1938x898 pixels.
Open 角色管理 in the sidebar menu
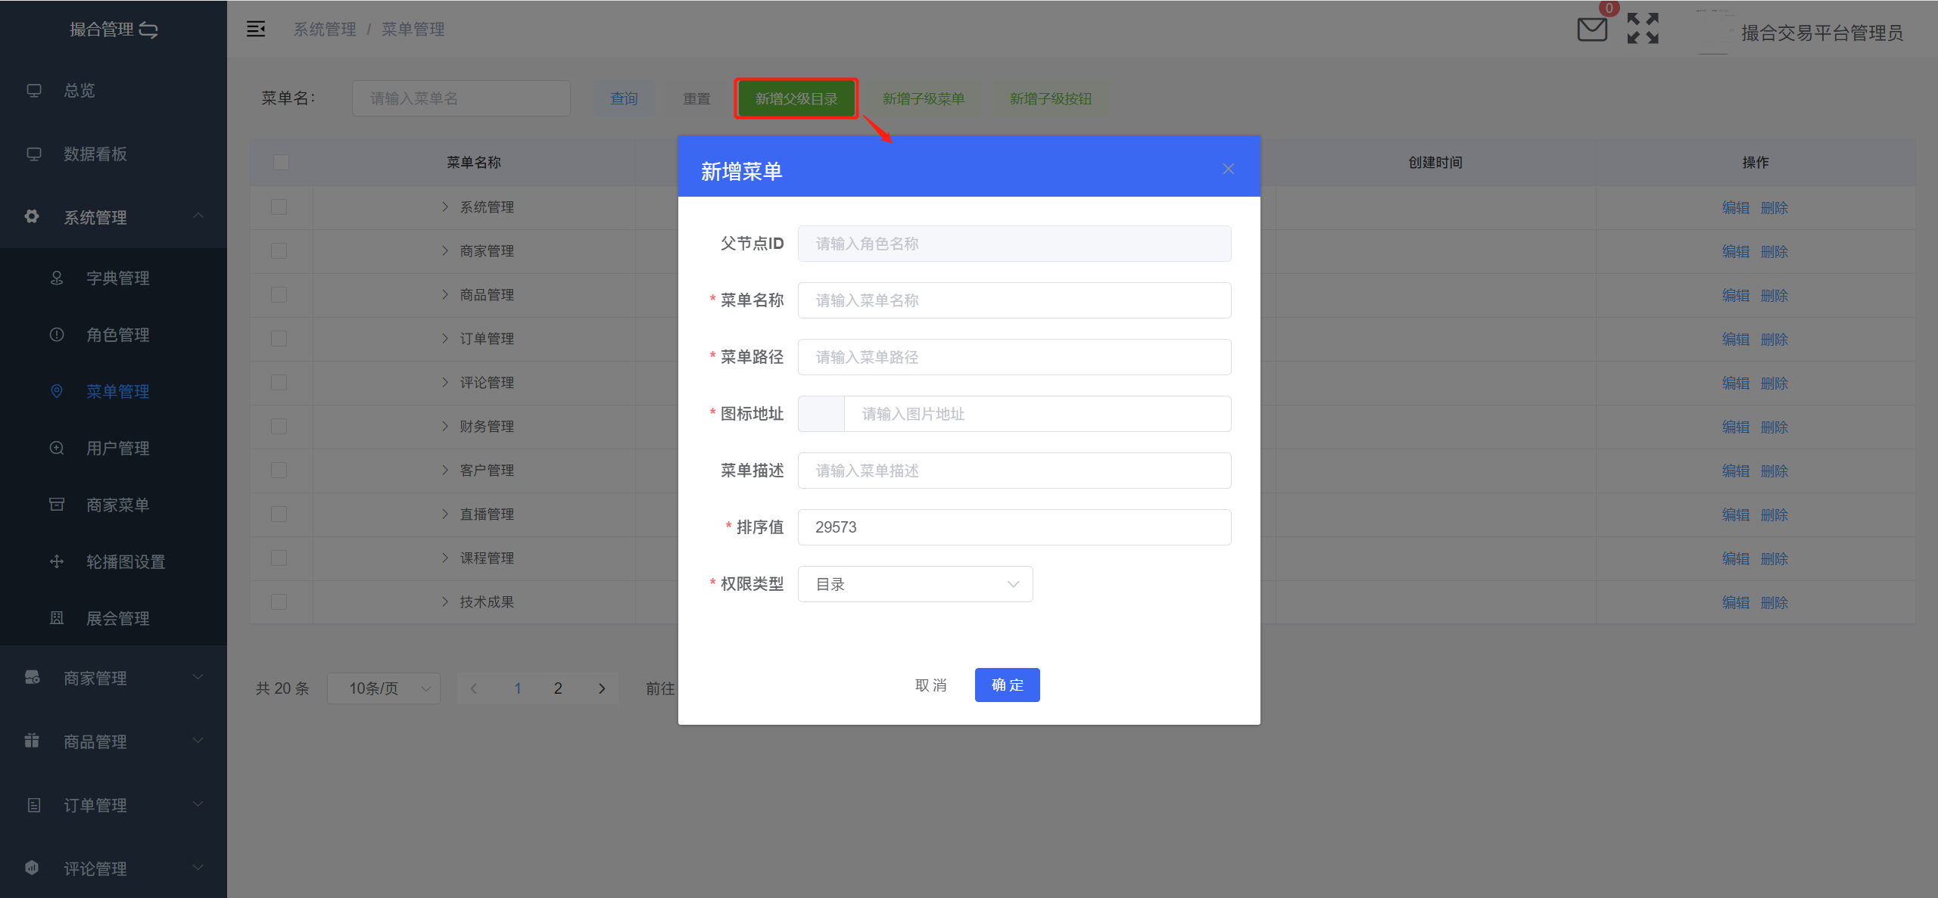coord(117,334)
